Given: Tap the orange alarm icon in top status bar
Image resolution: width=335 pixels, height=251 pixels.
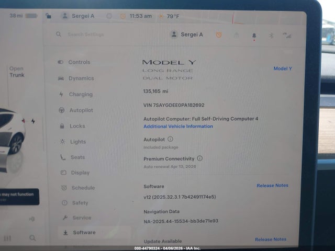Looking at the screenshot, I should pyautogui.click(x=123, y=16).
